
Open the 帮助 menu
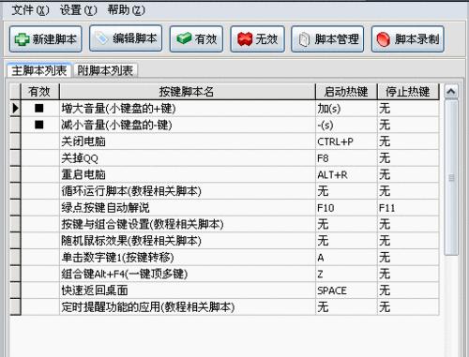click(127, 10)
